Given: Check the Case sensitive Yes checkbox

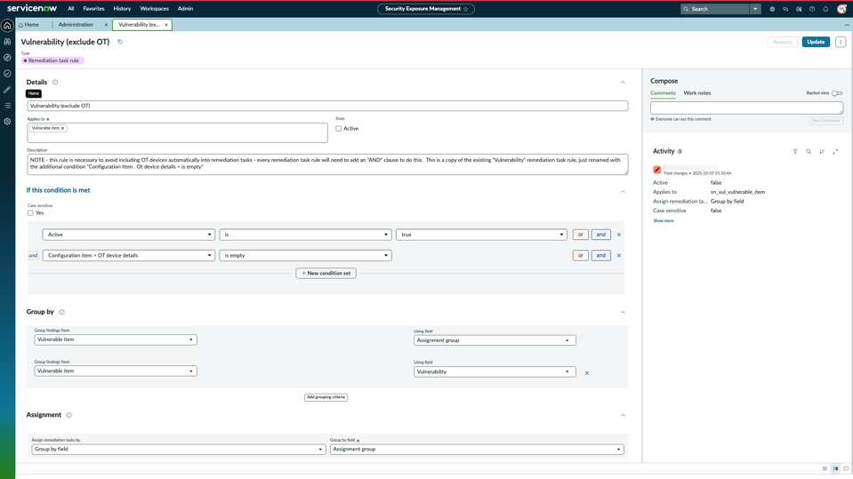Looking at the screenshot, I should (30, 213).
